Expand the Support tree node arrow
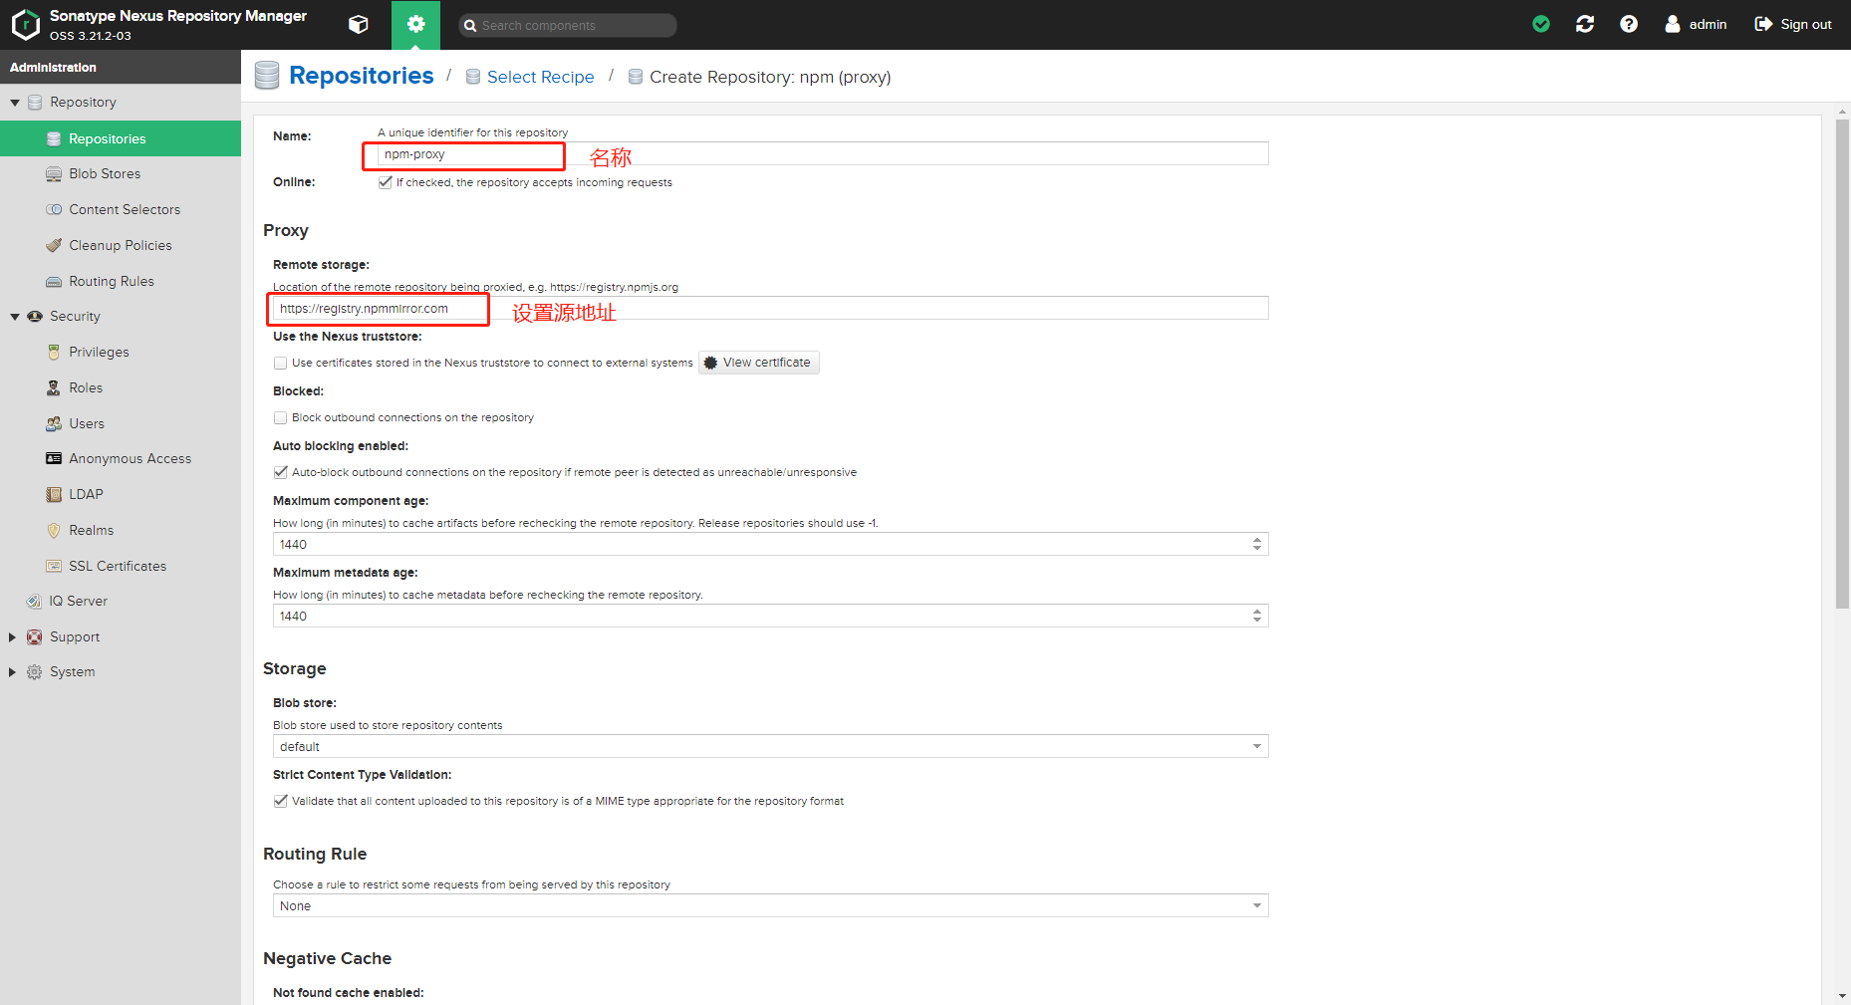The width and height of the screenshot is (1851, 1005). click(12, 637)
